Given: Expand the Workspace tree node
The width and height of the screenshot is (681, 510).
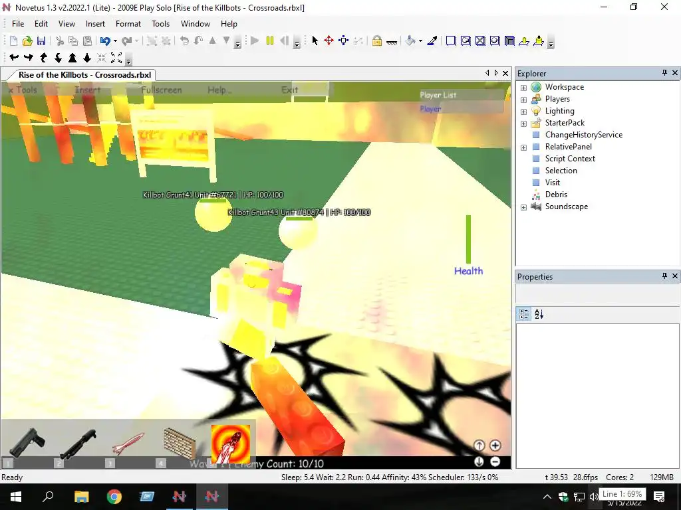Looking at the screenshot, I should coord(523,88).
